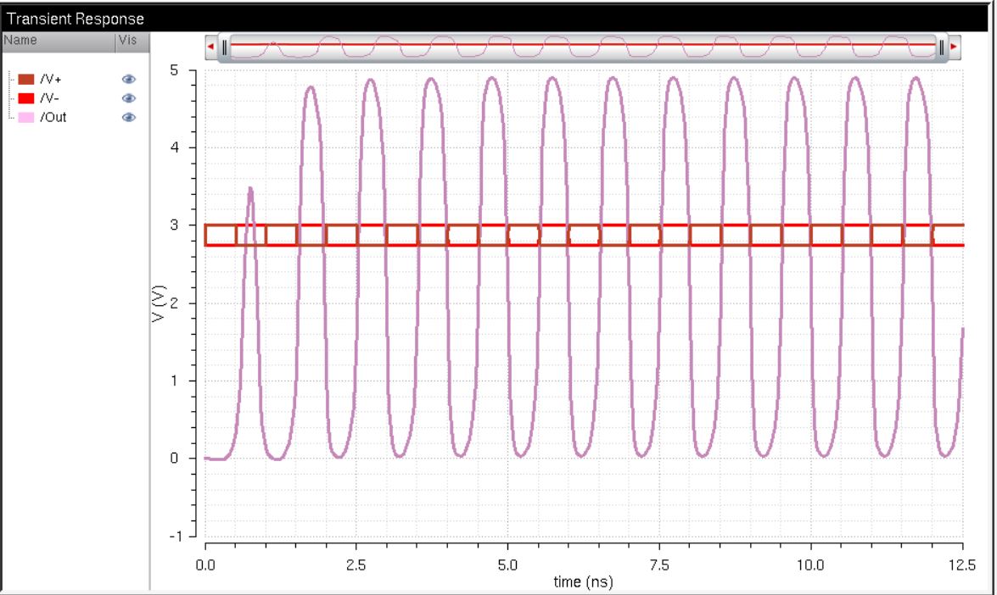This screenshot has width=997, height=595.
Task: Click the Name column header
Action: [59, 42]
